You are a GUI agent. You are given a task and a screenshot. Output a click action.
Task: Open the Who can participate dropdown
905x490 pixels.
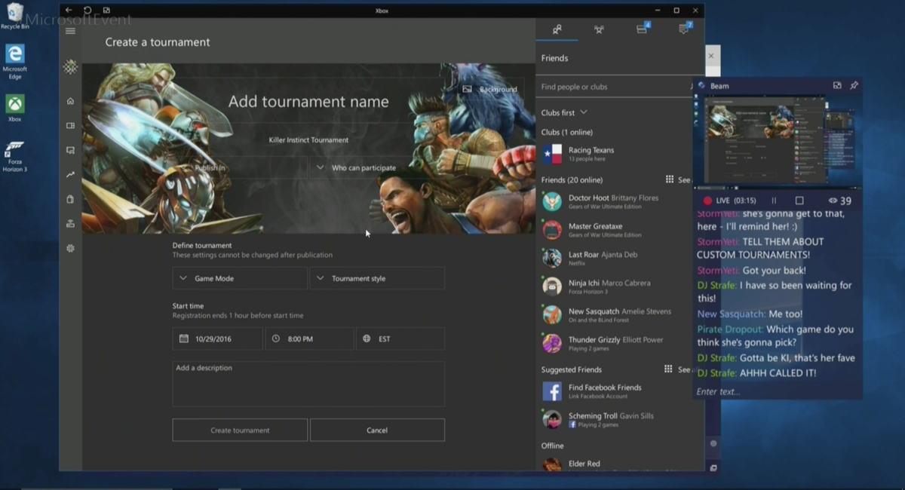click(377, 167)
